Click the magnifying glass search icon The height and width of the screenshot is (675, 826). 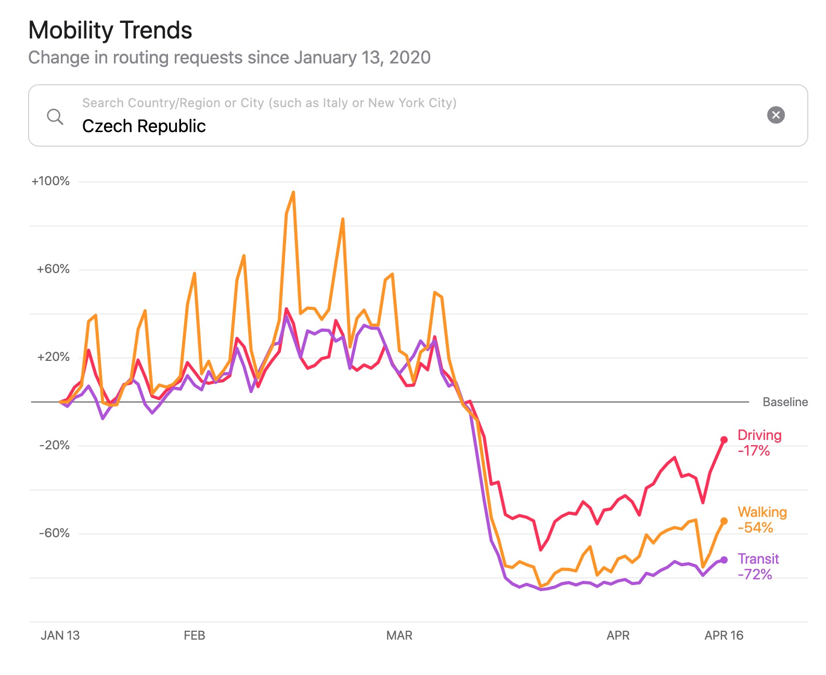(55, 116)
